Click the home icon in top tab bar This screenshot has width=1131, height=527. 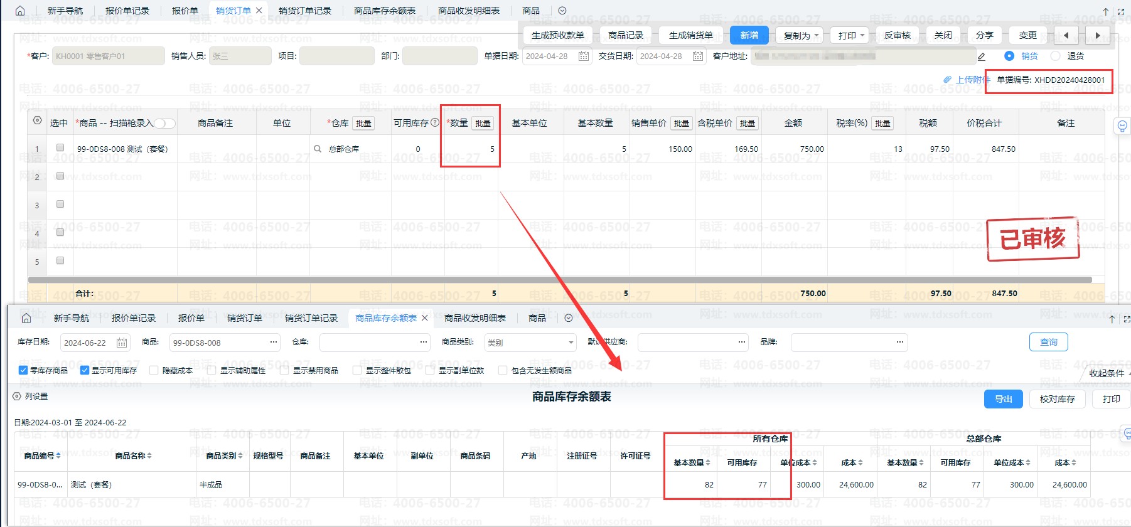click(20, 11)
